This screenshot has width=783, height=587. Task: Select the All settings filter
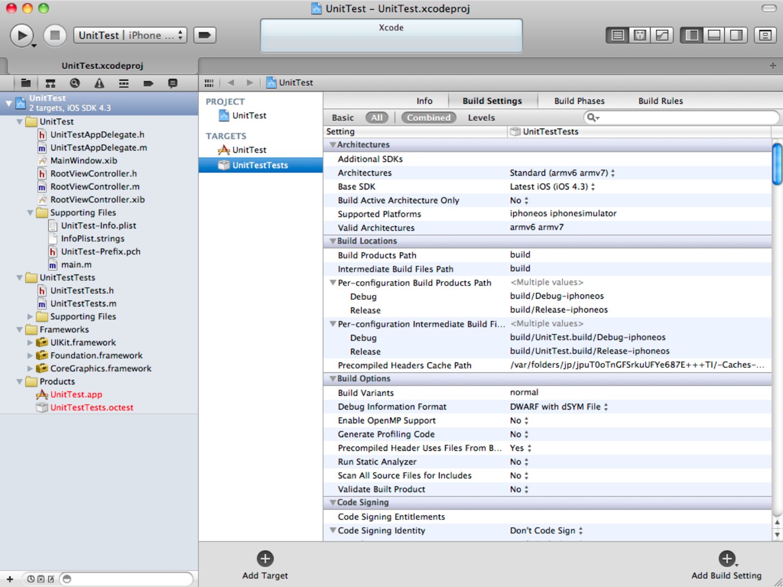coord(377,118)
